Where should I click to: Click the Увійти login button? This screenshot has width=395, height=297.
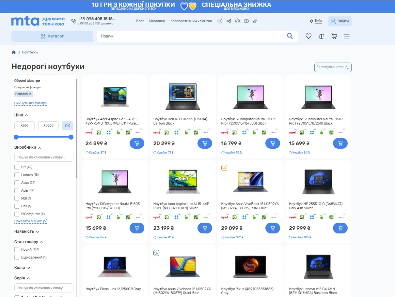[x=340, y=21]
